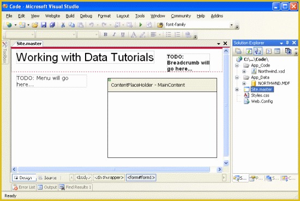Viewport: 300px width, 201px height.
Task: Toggle Italic formatting
Action: coord(114,34)
